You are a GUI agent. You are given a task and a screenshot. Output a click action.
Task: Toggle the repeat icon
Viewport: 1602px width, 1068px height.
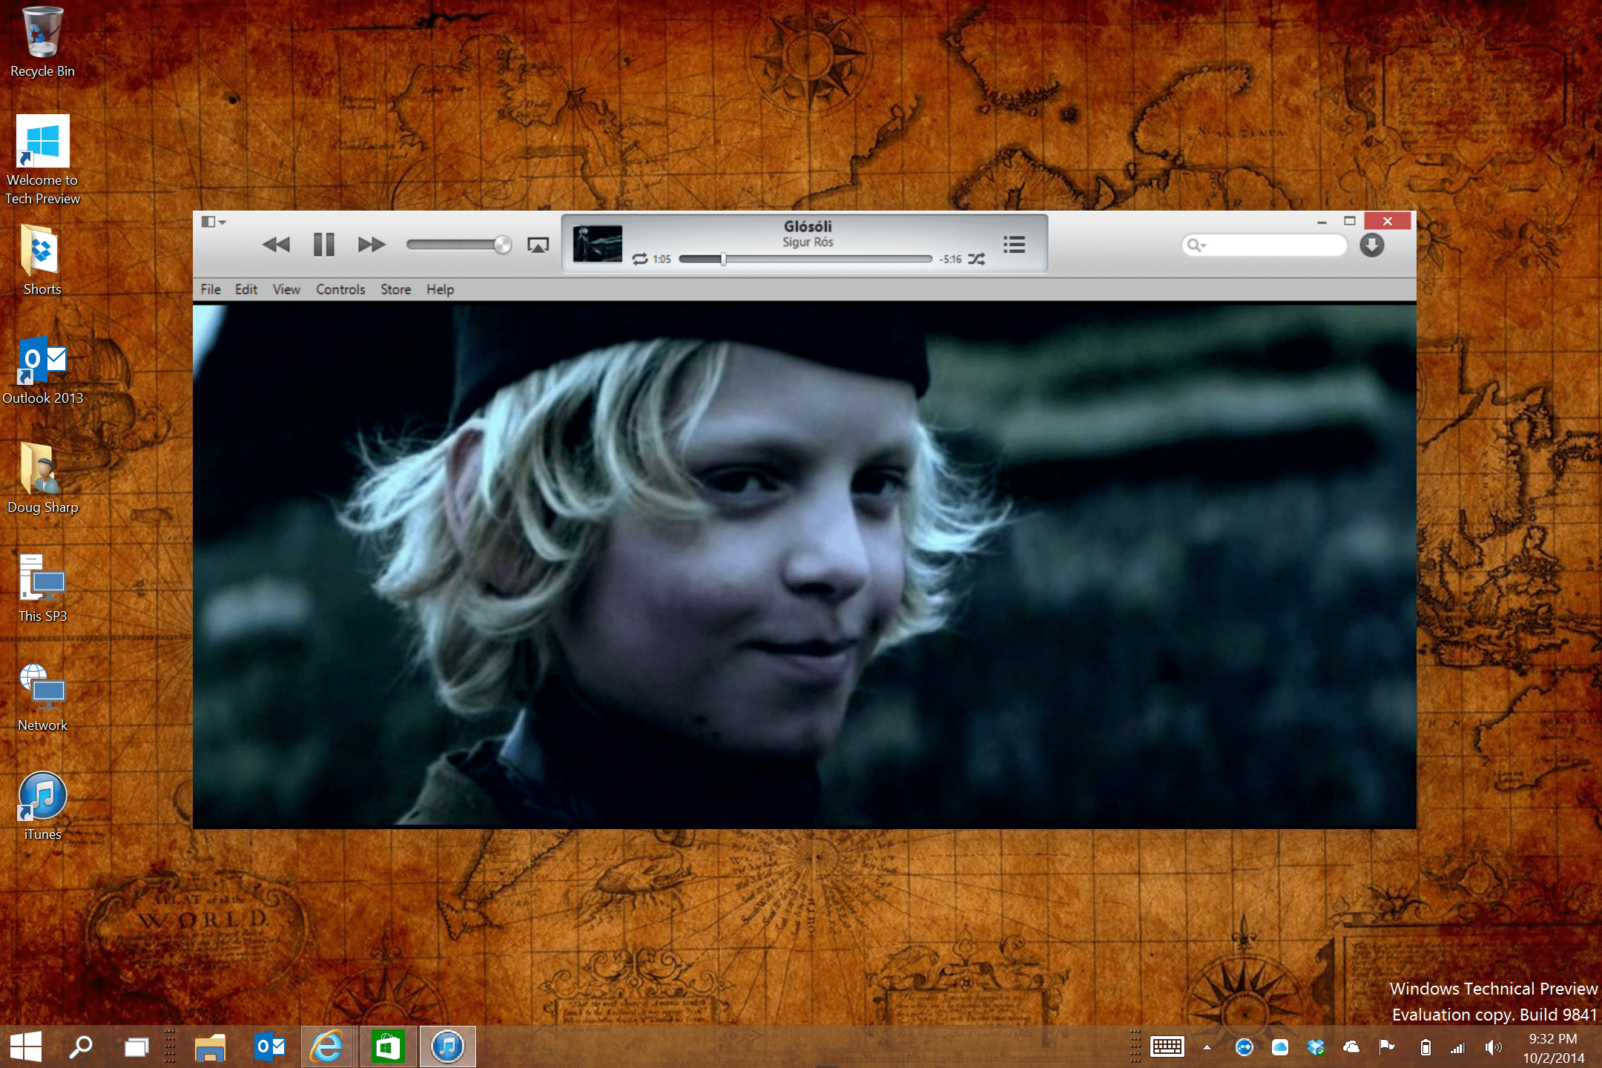click(x=640, y=259)
